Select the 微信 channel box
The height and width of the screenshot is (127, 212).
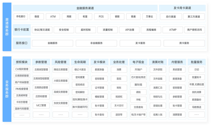tap(37, 17)
